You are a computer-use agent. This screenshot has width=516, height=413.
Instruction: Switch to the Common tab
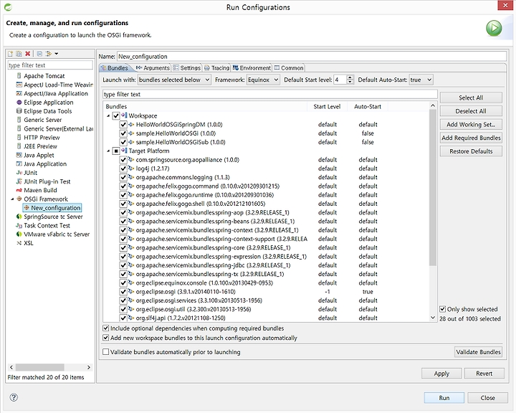pos(289,68)
